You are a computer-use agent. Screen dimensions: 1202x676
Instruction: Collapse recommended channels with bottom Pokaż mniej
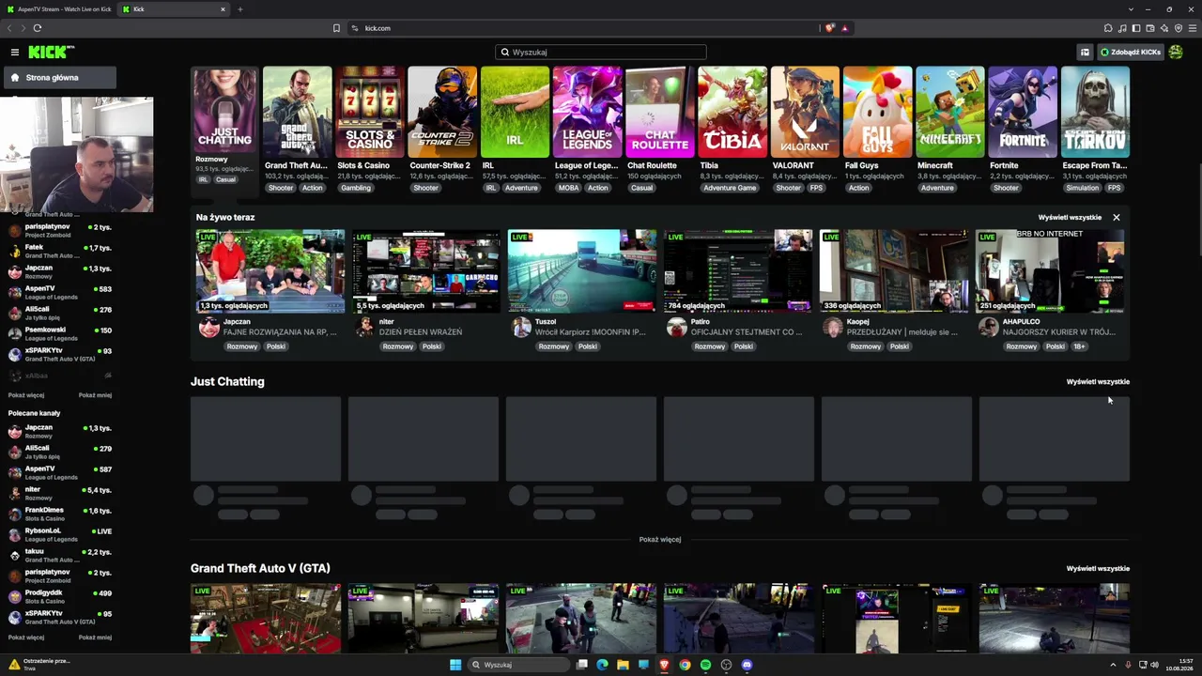tap(95, 638)
